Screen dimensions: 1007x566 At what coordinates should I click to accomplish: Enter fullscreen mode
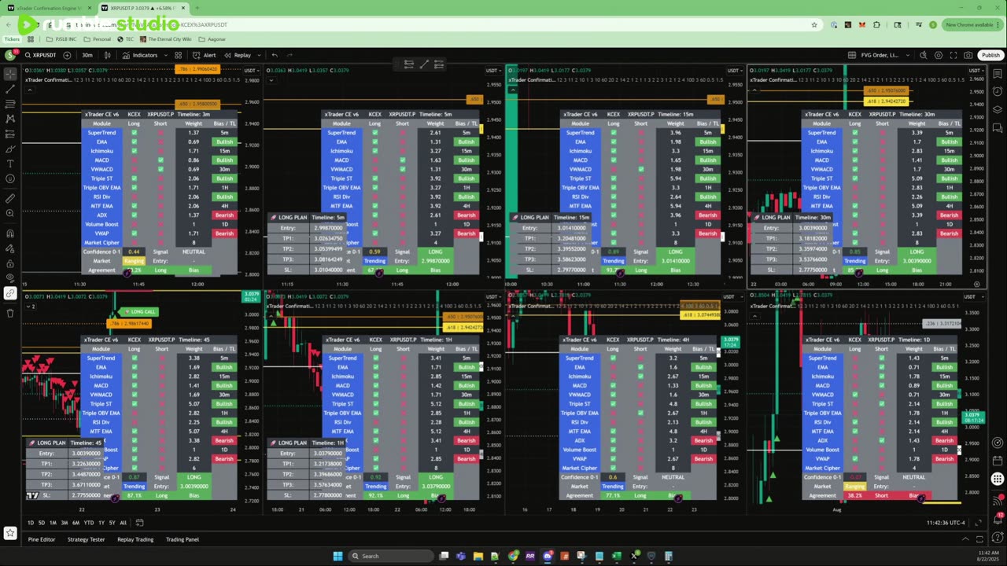click(x=954, y=55)
